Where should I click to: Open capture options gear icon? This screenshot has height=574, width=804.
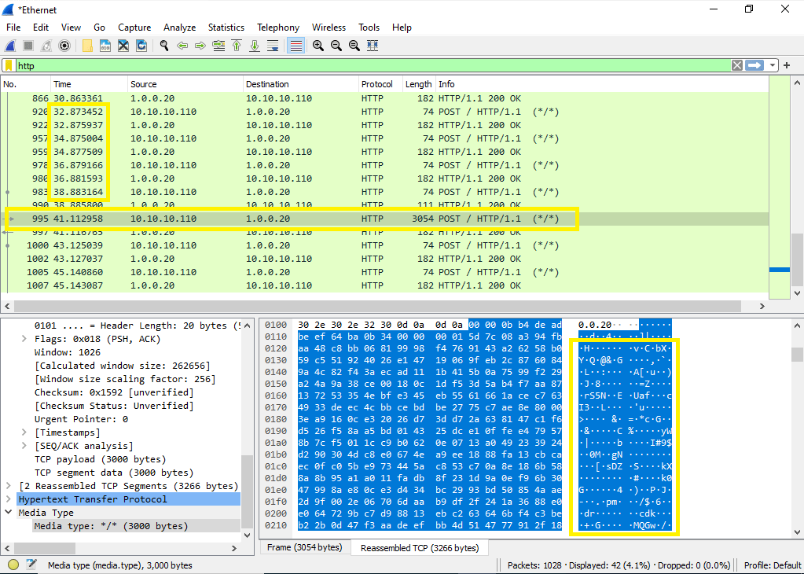(x=64, y=46)
